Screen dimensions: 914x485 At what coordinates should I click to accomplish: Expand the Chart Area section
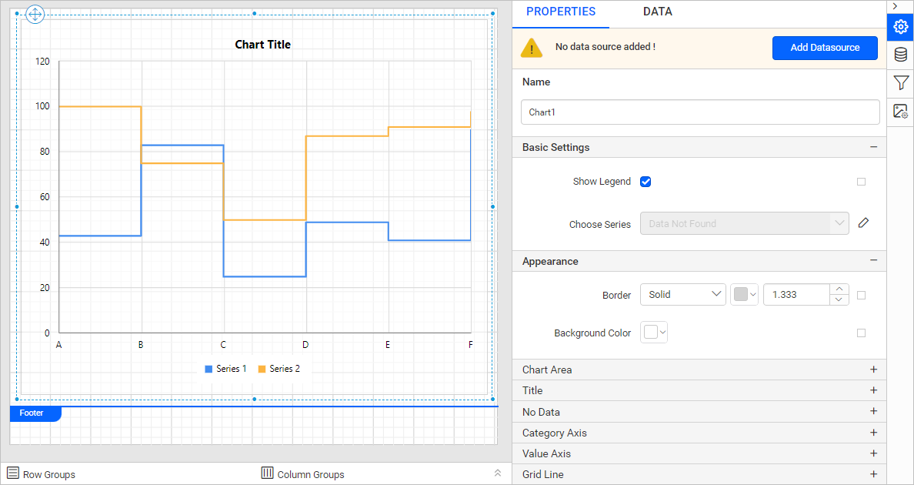(x=873, y=370)
